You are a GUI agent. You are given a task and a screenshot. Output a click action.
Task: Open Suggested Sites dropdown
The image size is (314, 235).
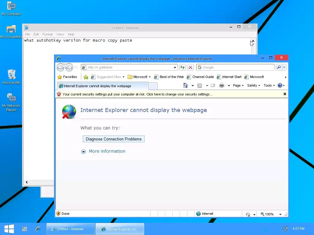pos(108,77)
